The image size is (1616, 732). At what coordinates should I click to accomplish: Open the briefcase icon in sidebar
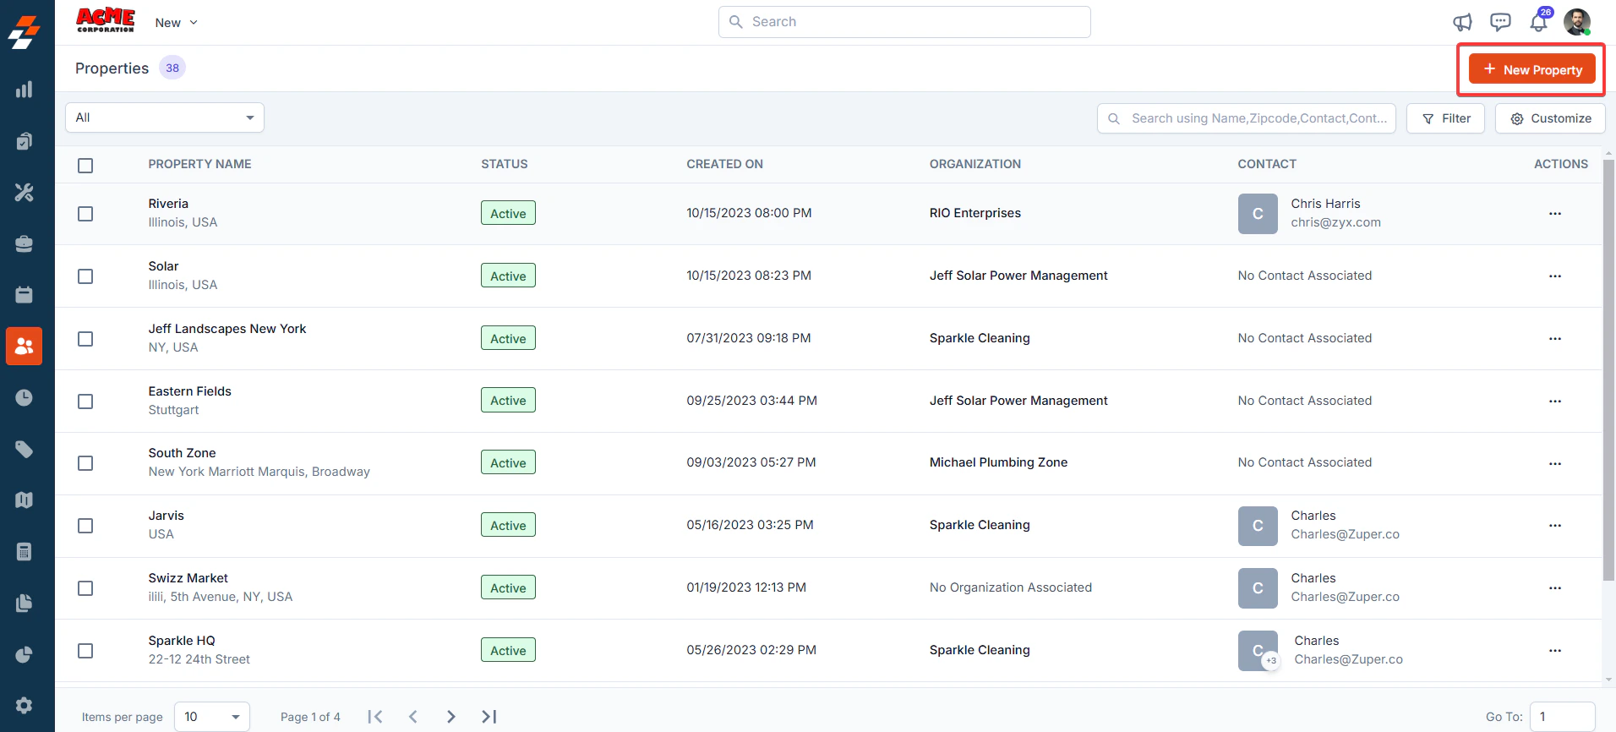[24, 243]
